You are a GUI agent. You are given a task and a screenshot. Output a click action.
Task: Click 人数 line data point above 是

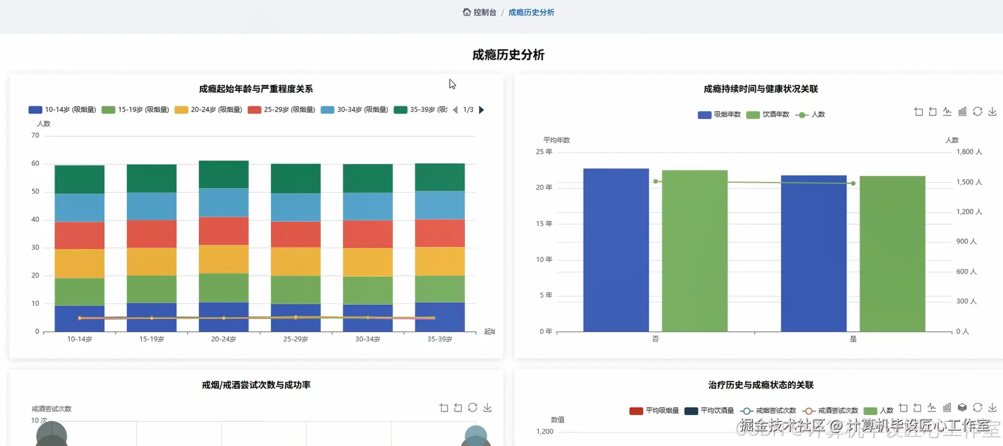(853, 183)
